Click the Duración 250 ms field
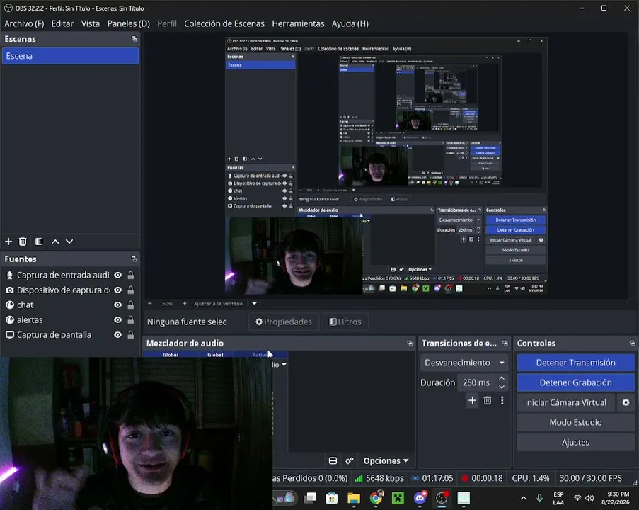 click(x=476, y=382)
